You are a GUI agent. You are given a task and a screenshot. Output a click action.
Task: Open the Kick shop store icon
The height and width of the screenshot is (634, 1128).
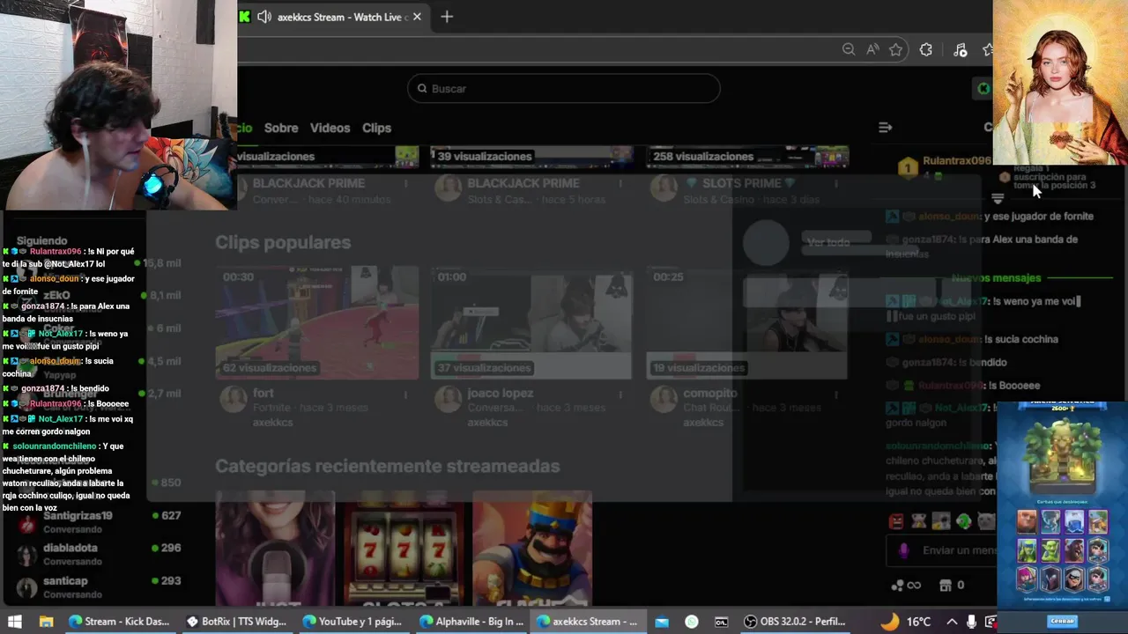point(946,585)
